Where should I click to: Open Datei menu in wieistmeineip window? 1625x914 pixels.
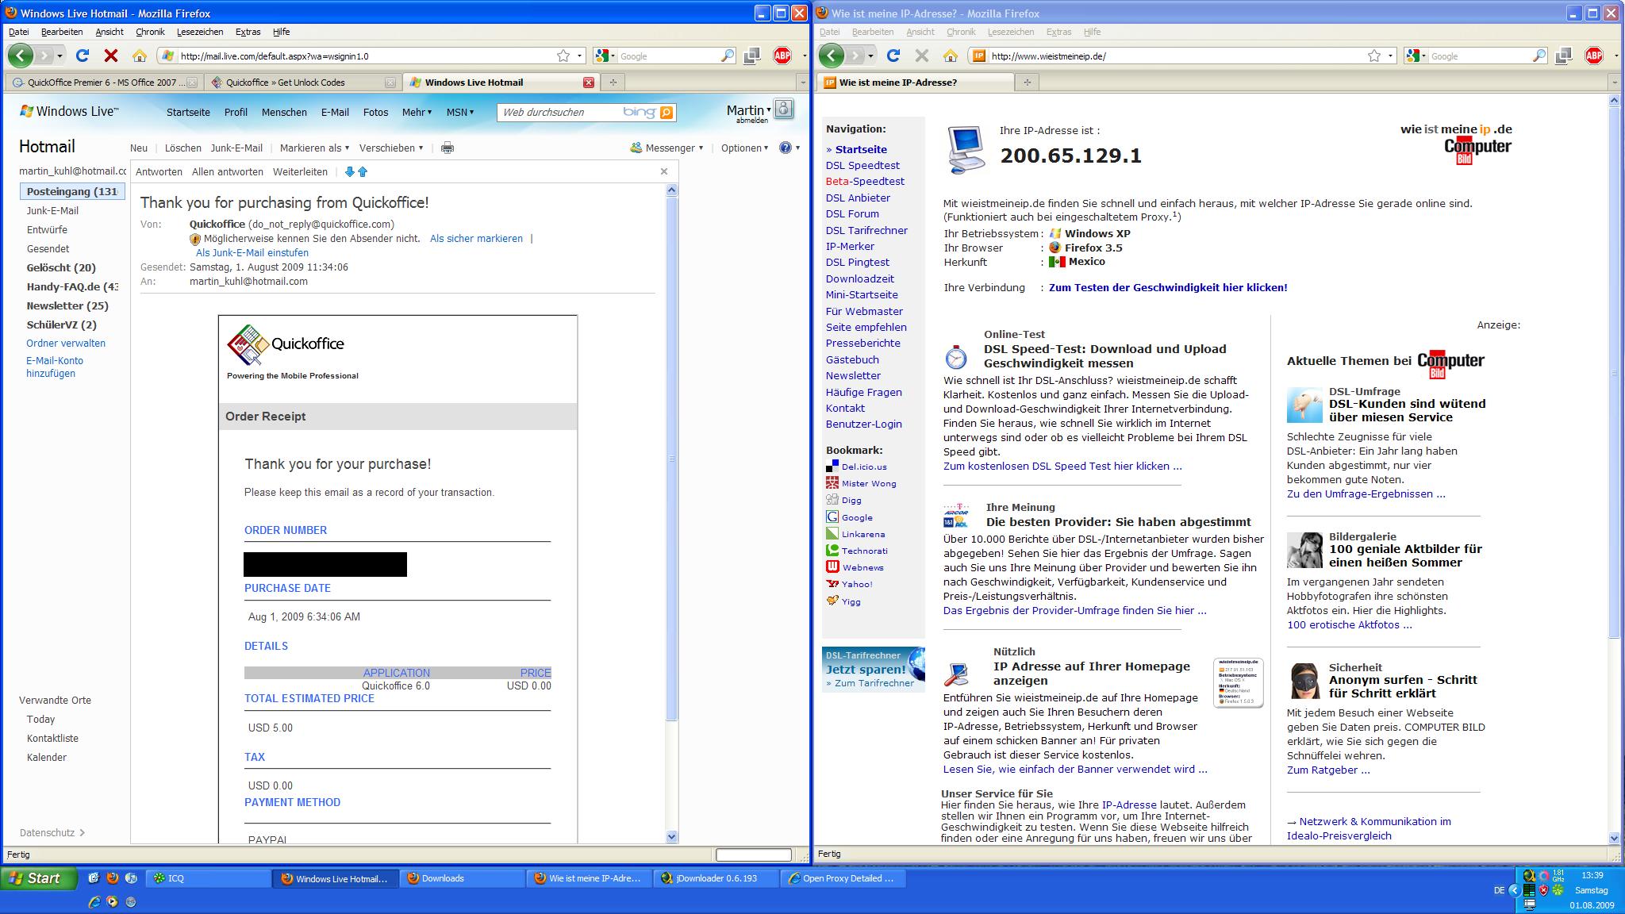829,32
